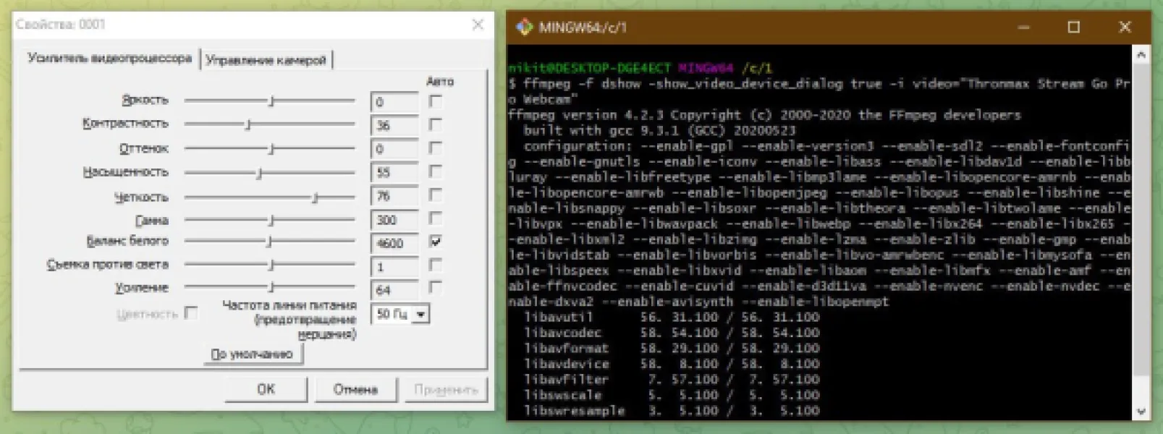Focus the Яркость value field
The width and height of the screenshot is (1163, 434).
click(394, 102)
